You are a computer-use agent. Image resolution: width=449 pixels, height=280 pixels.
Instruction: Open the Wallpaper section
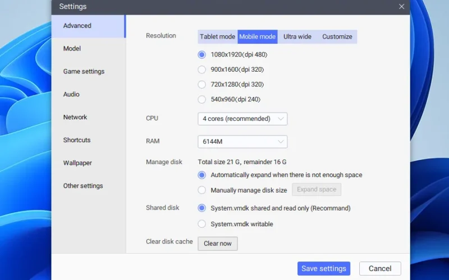pos(89,163)
